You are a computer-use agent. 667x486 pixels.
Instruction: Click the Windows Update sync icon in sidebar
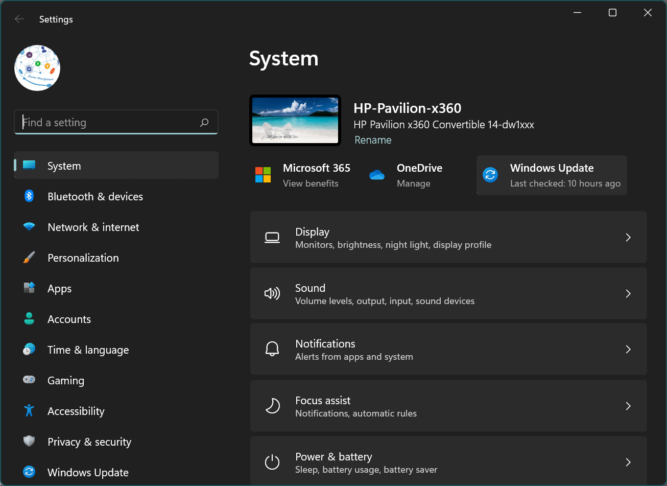[x=29, y=472]
